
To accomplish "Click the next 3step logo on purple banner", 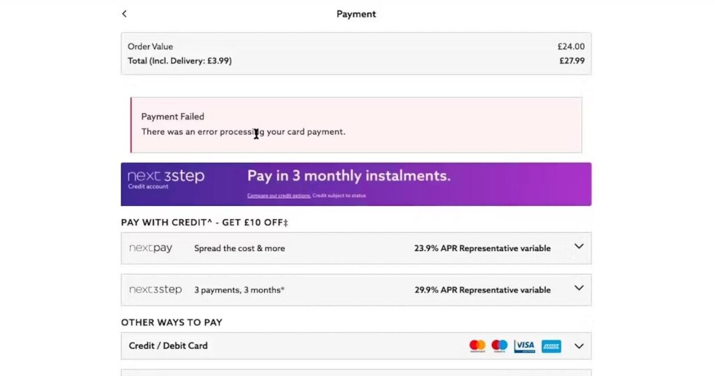I will click(x=165, y=178).
